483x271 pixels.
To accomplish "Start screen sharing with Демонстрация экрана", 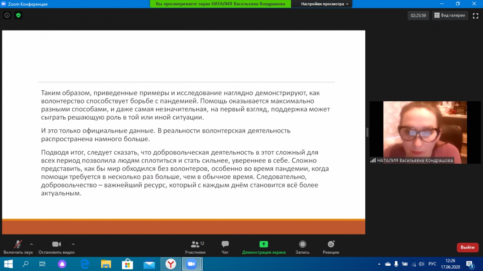I will [x=264, y=247].
